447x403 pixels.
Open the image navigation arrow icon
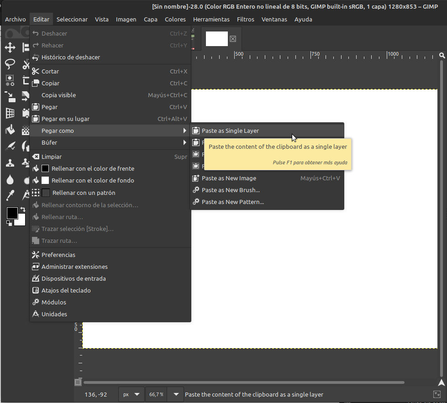click(x=442, y=382)
